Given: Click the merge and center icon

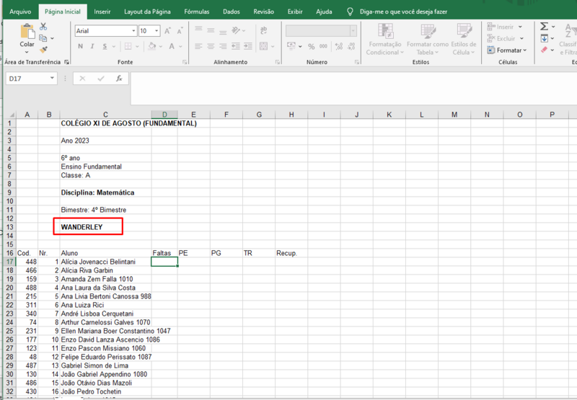Looking at the screenshot, I should [263, 46].
